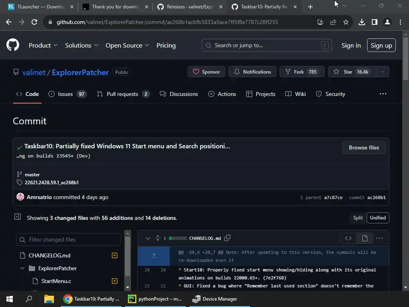Click Fork button
The image size is (409, 307).
click(302, 72)
